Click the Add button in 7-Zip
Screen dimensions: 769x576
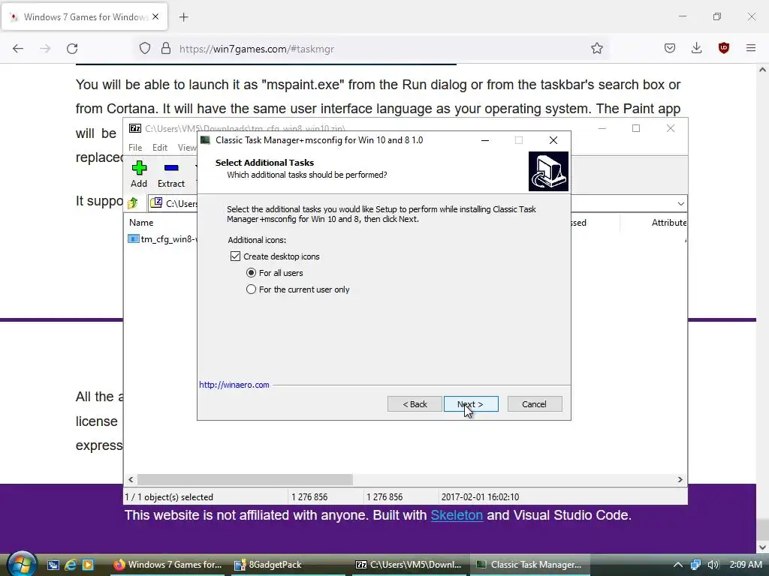coord(139,174)
